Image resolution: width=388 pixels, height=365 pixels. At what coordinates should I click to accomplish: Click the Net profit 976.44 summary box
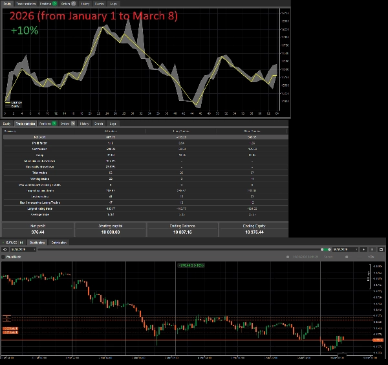tap(38, 229)
